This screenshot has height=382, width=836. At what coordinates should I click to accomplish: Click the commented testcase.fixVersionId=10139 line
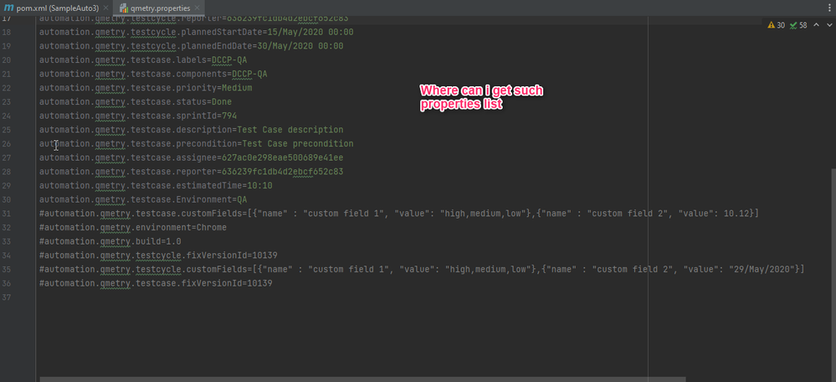click(156, 283)
